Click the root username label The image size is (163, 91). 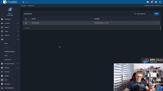tap(11, 14)
